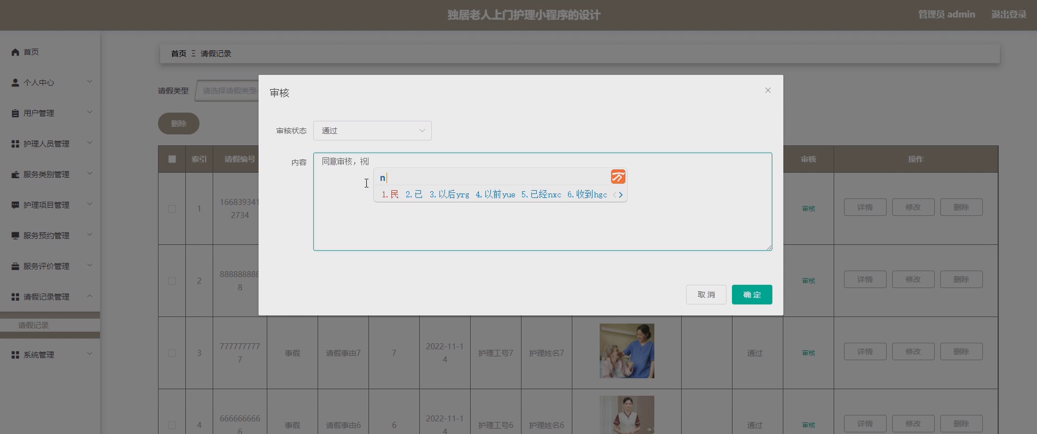Expand the 个人中心 menu chevron
This screenshot has height=434, width=1037.
pyautogui.click(x=90, y=82)
